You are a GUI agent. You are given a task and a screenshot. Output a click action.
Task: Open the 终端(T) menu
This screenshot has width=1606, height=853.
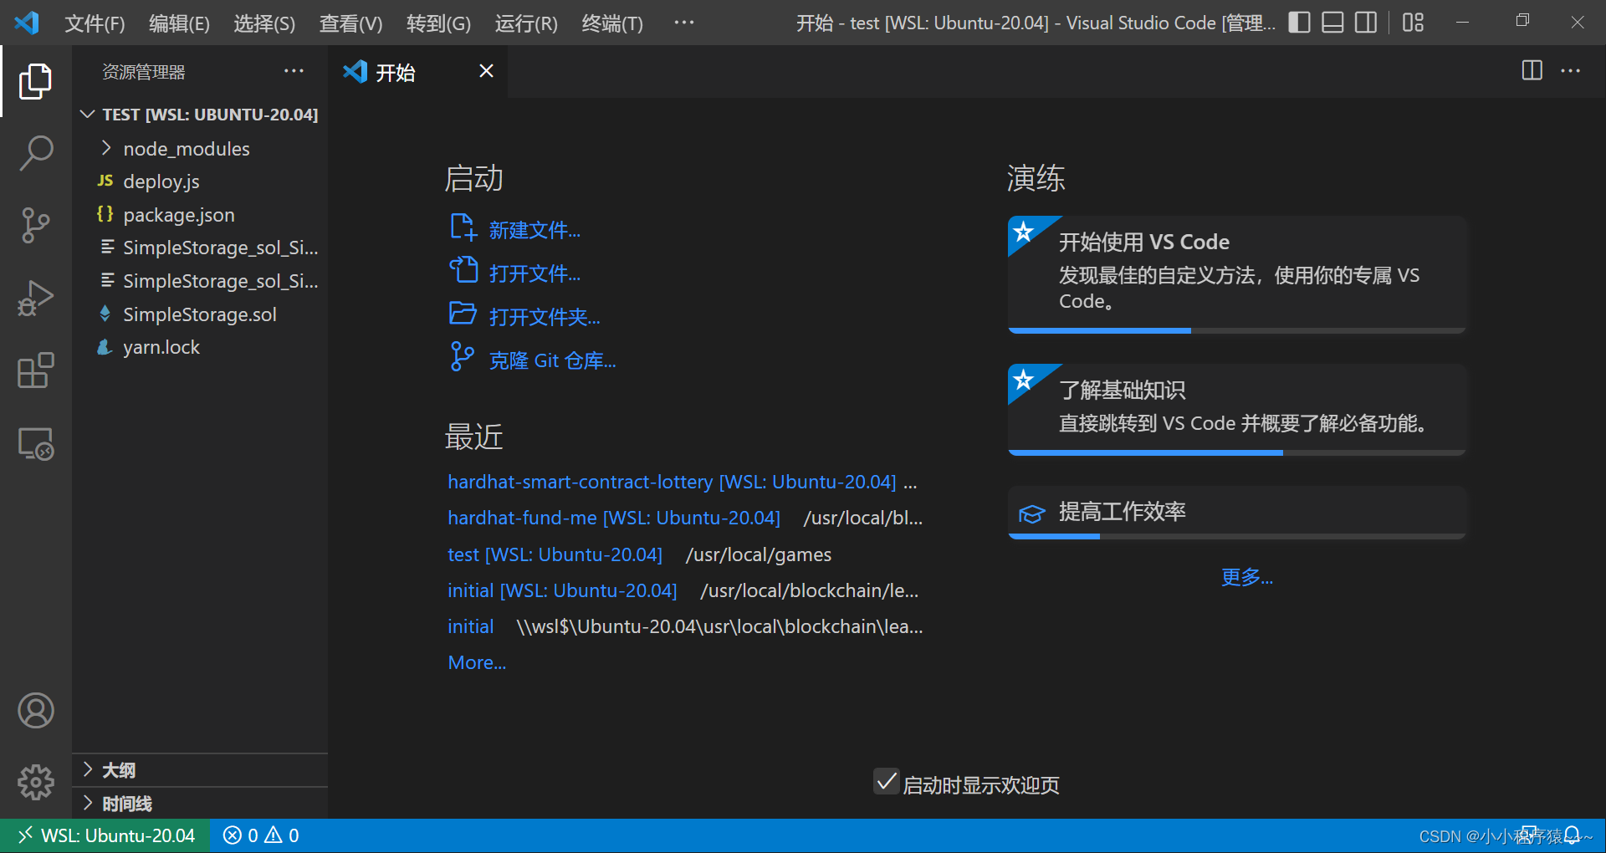[612, 23]
